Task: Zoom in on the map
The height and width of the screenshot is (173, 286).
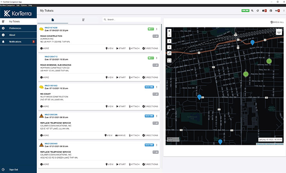Action: coord(169,31)
